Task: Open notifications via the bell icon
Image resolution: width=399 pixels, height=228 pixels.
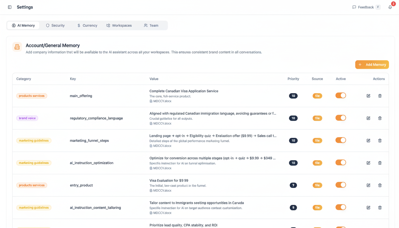Action: [390, 7]
